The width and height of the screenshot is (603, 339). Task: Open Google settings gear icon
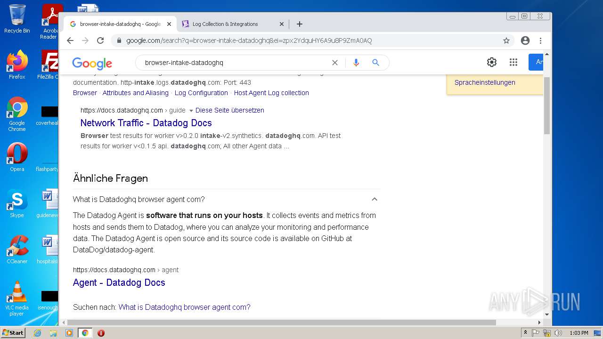(492, 62)
